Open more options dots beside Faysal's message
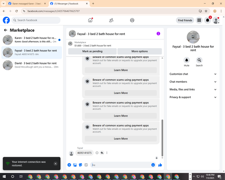The height and width of the screenshot is (180, 225). tap(107, 153)
